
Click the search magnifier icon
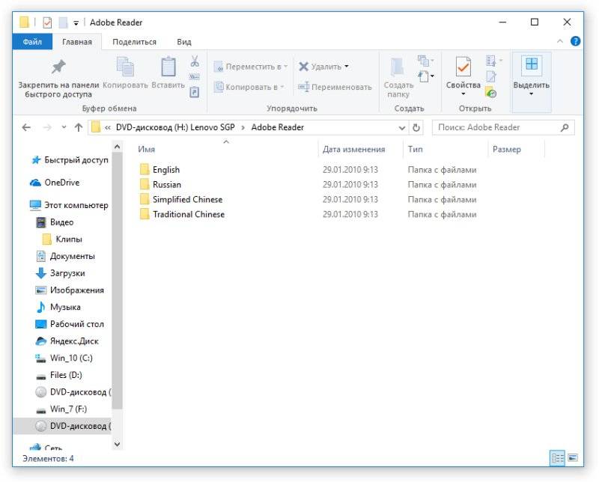[565, 127]
